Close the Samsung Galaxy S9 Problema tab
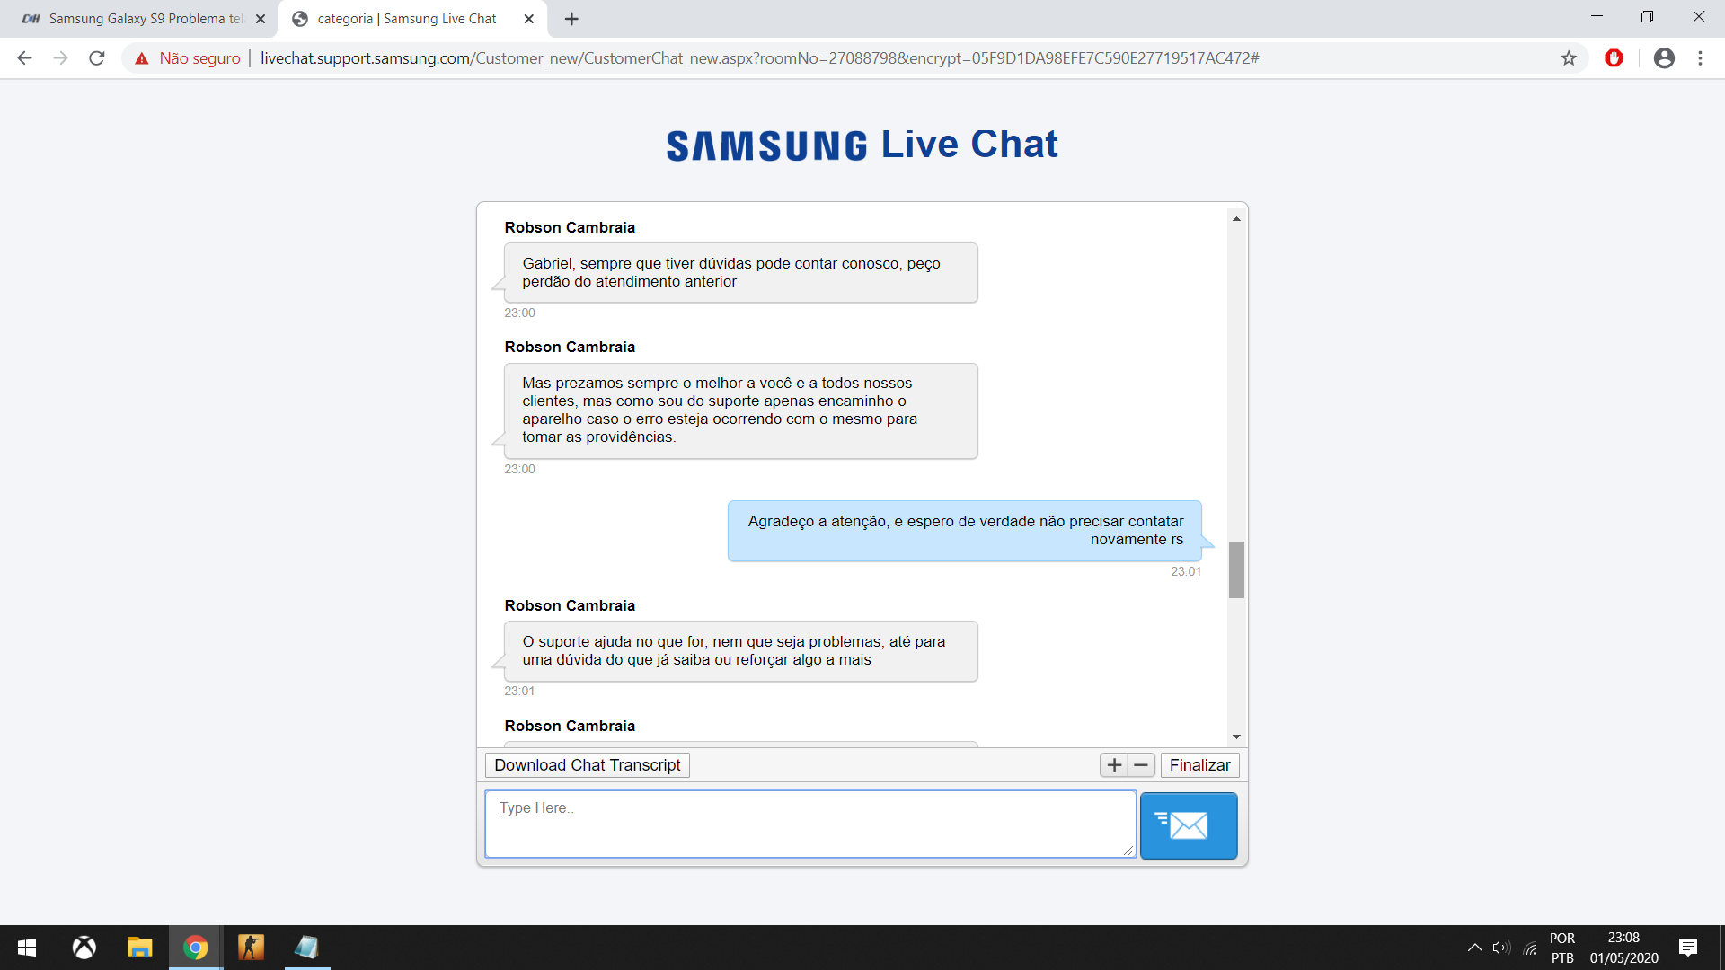 coord(261,19)
